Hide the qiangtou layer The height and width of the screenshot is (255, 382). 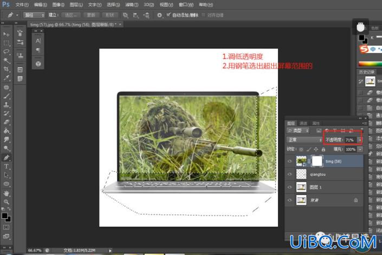[290, 175]
